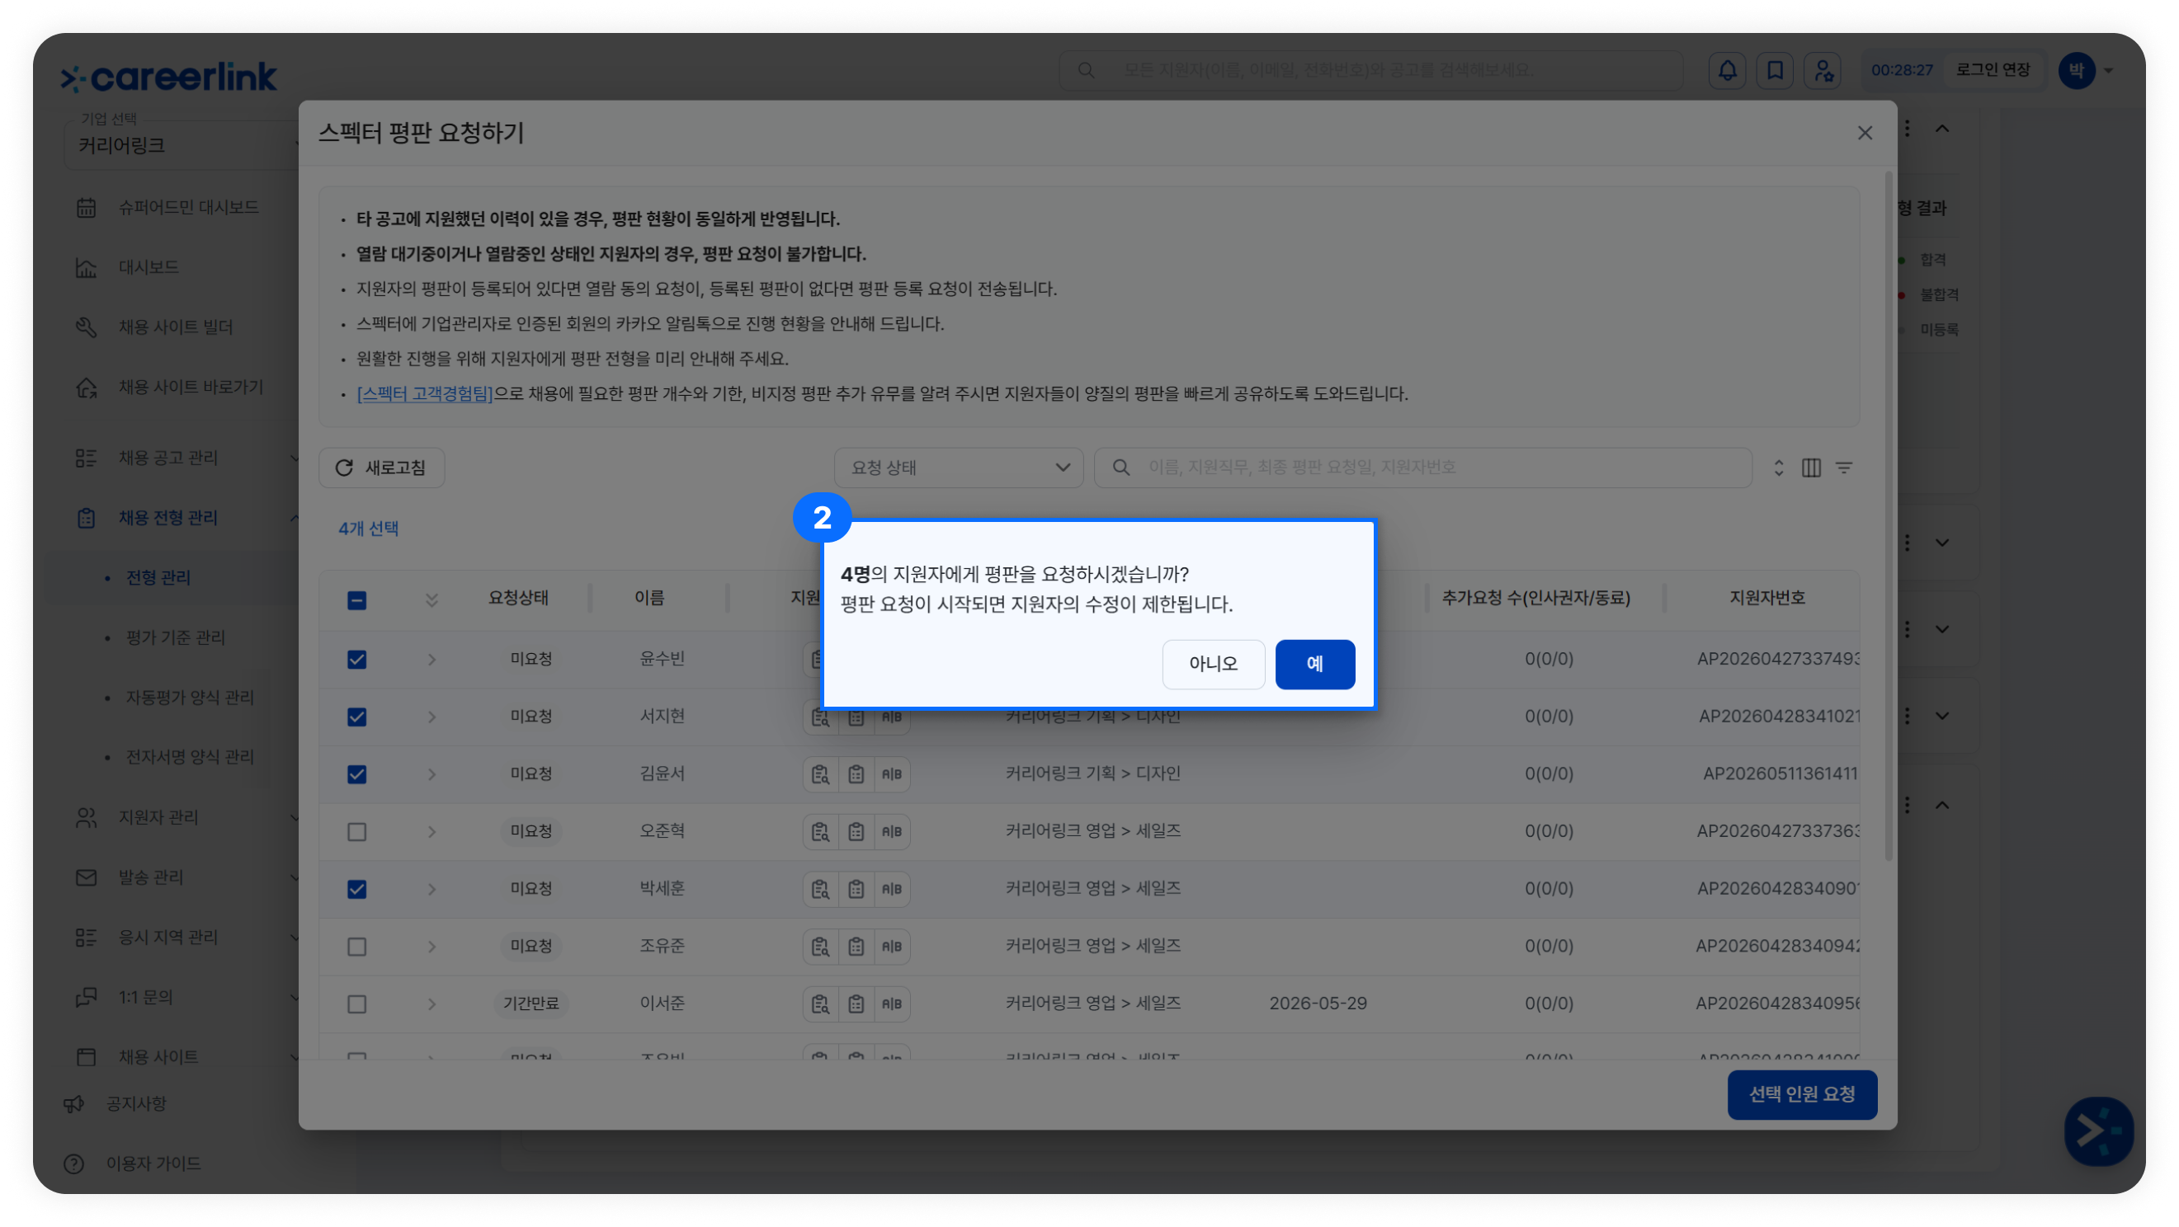Click the A|B compare icon in 박세훈's row
Screen dimensions: 2179x1227
pyautogui.click(x=892, y=889)
